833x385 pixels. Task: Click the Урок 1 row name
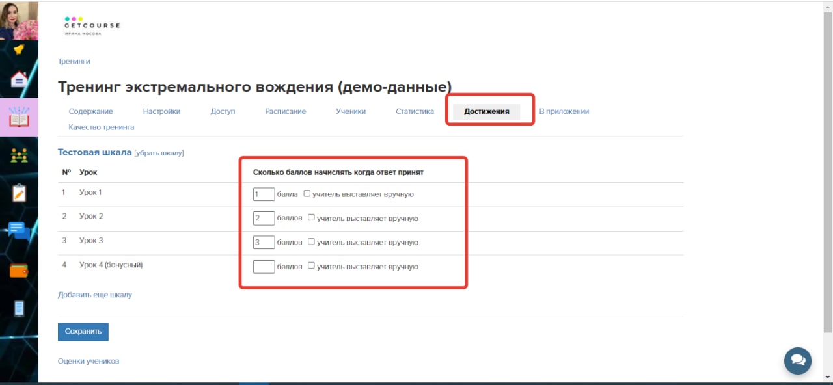click(90, 192)
